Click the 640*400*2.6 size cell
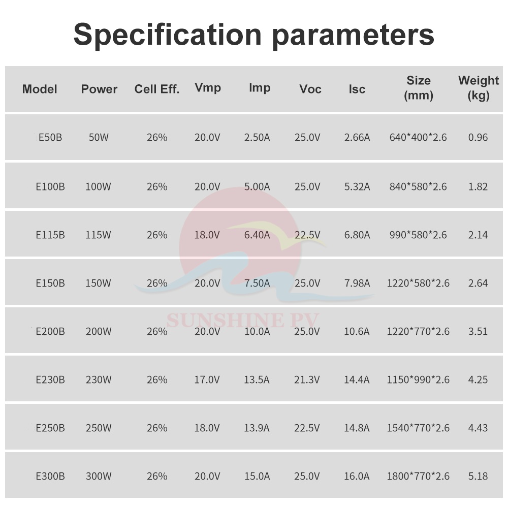 coord(418,137)
